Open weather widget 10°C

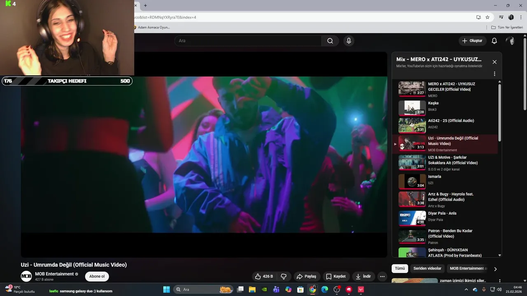pos(20,289)
